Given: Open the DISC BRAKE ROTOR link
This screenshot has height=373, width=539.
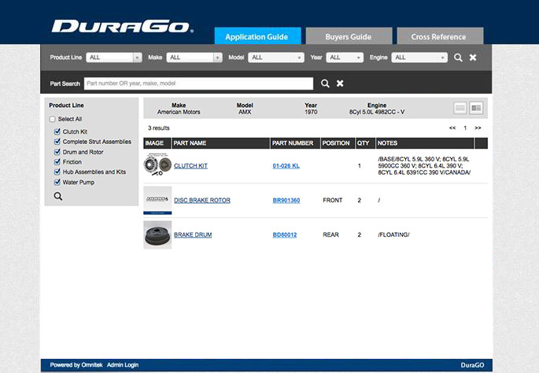Looking at the screenshot, I should point(202,200).
